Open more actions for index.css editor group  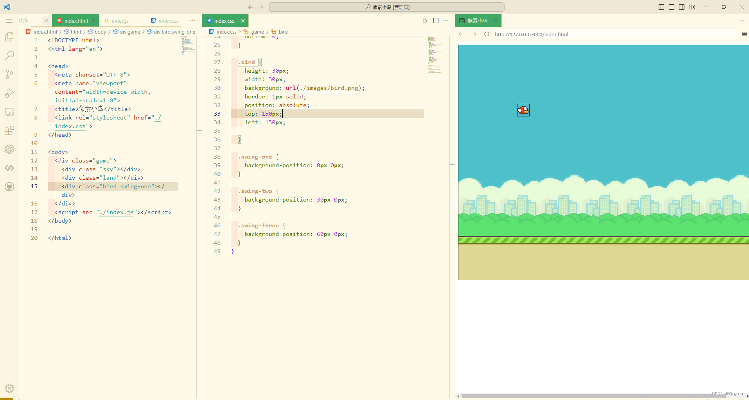tap(446, 21)
